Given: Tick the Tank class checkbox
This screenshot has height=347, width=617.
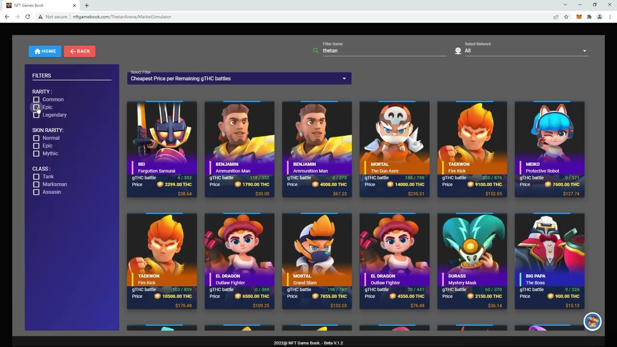Looking at the screenshot, I should [36, 176].
